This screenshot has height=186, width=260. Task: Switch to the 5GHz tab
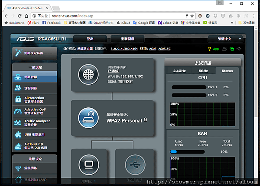pyautogui.click(x=203, y=71)
